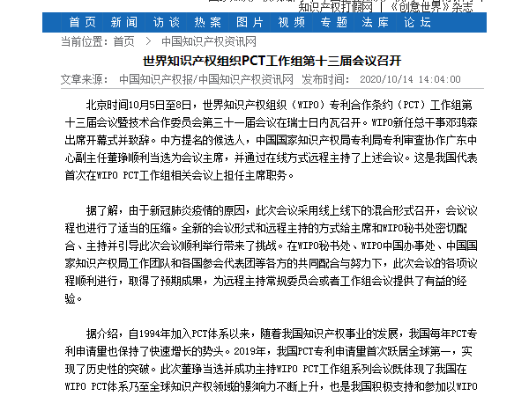Click line starting 程顺利进行，取得了预期成果
The width and height of the screenshot is (529, 396).
click(266, 281)
